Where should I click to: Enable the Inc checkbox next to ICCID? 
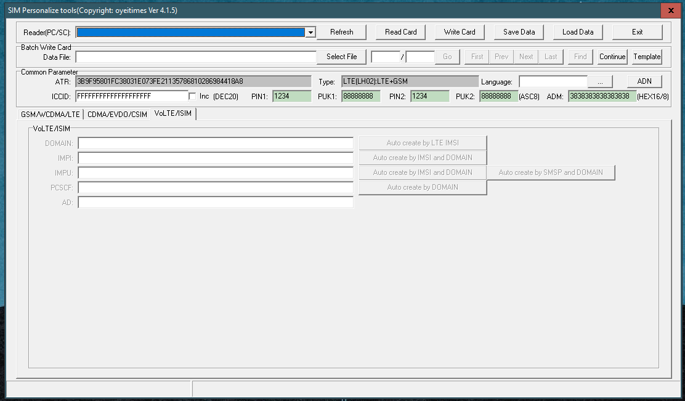[193, 96]
